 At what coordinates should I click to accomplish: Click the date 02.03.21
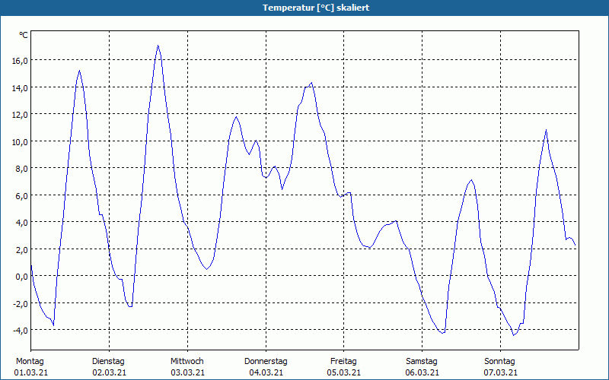coord(110,372)
